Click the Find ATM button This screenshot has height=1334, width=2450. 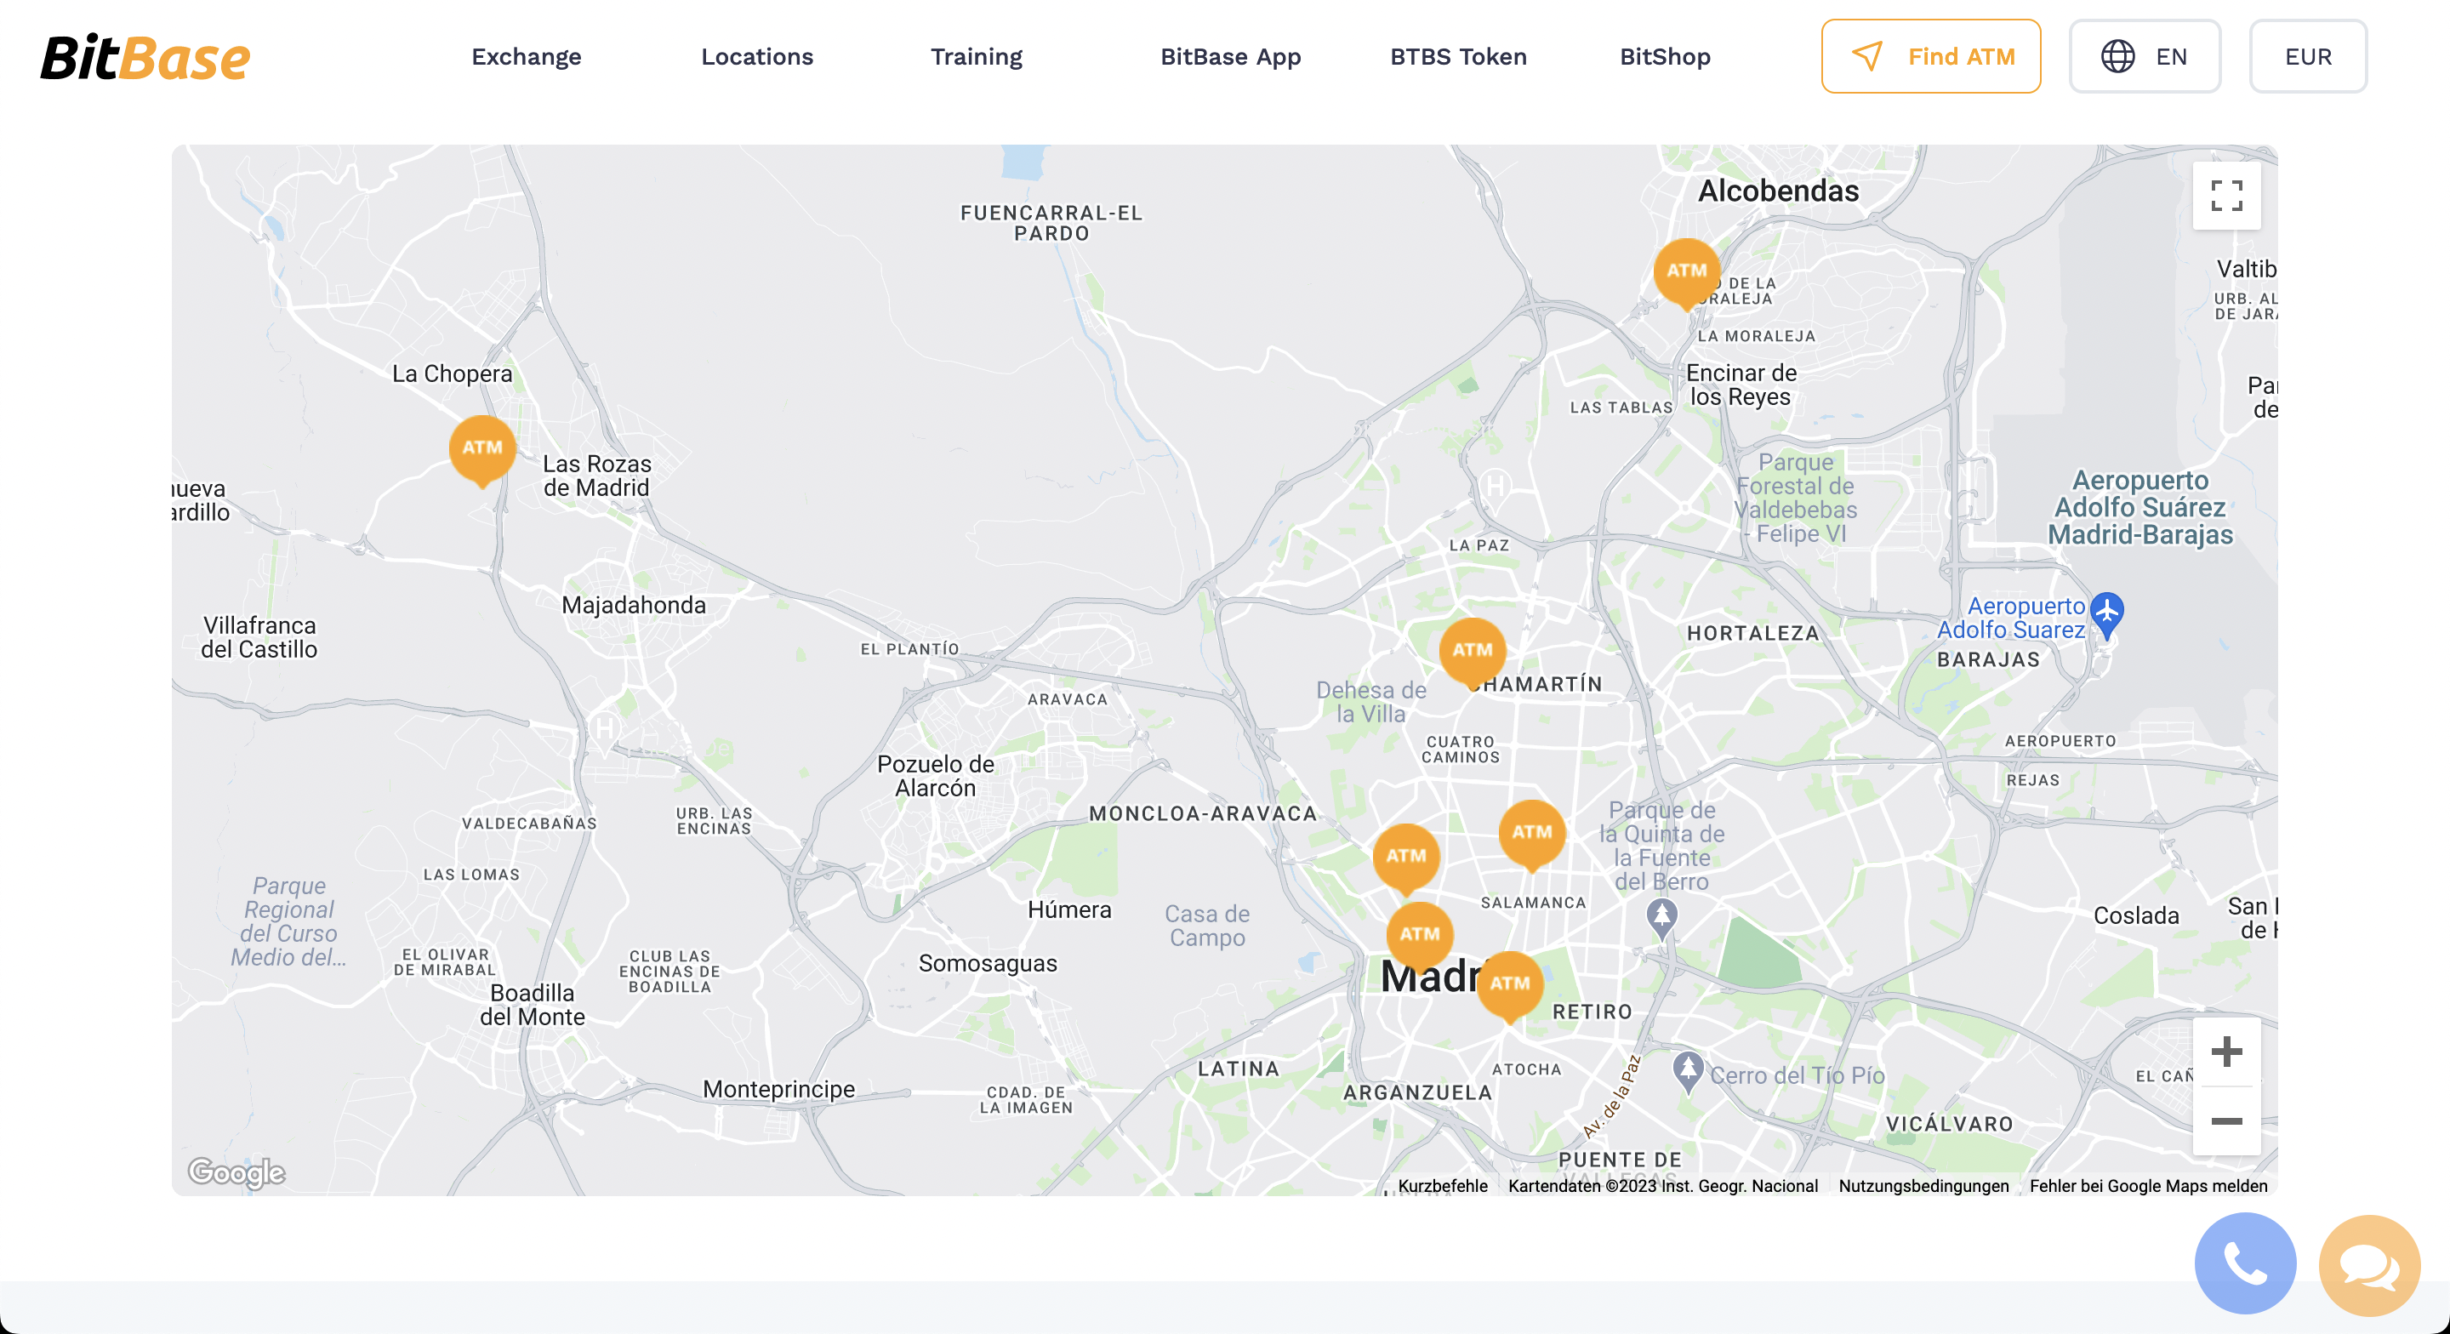tap(1931, 56)
